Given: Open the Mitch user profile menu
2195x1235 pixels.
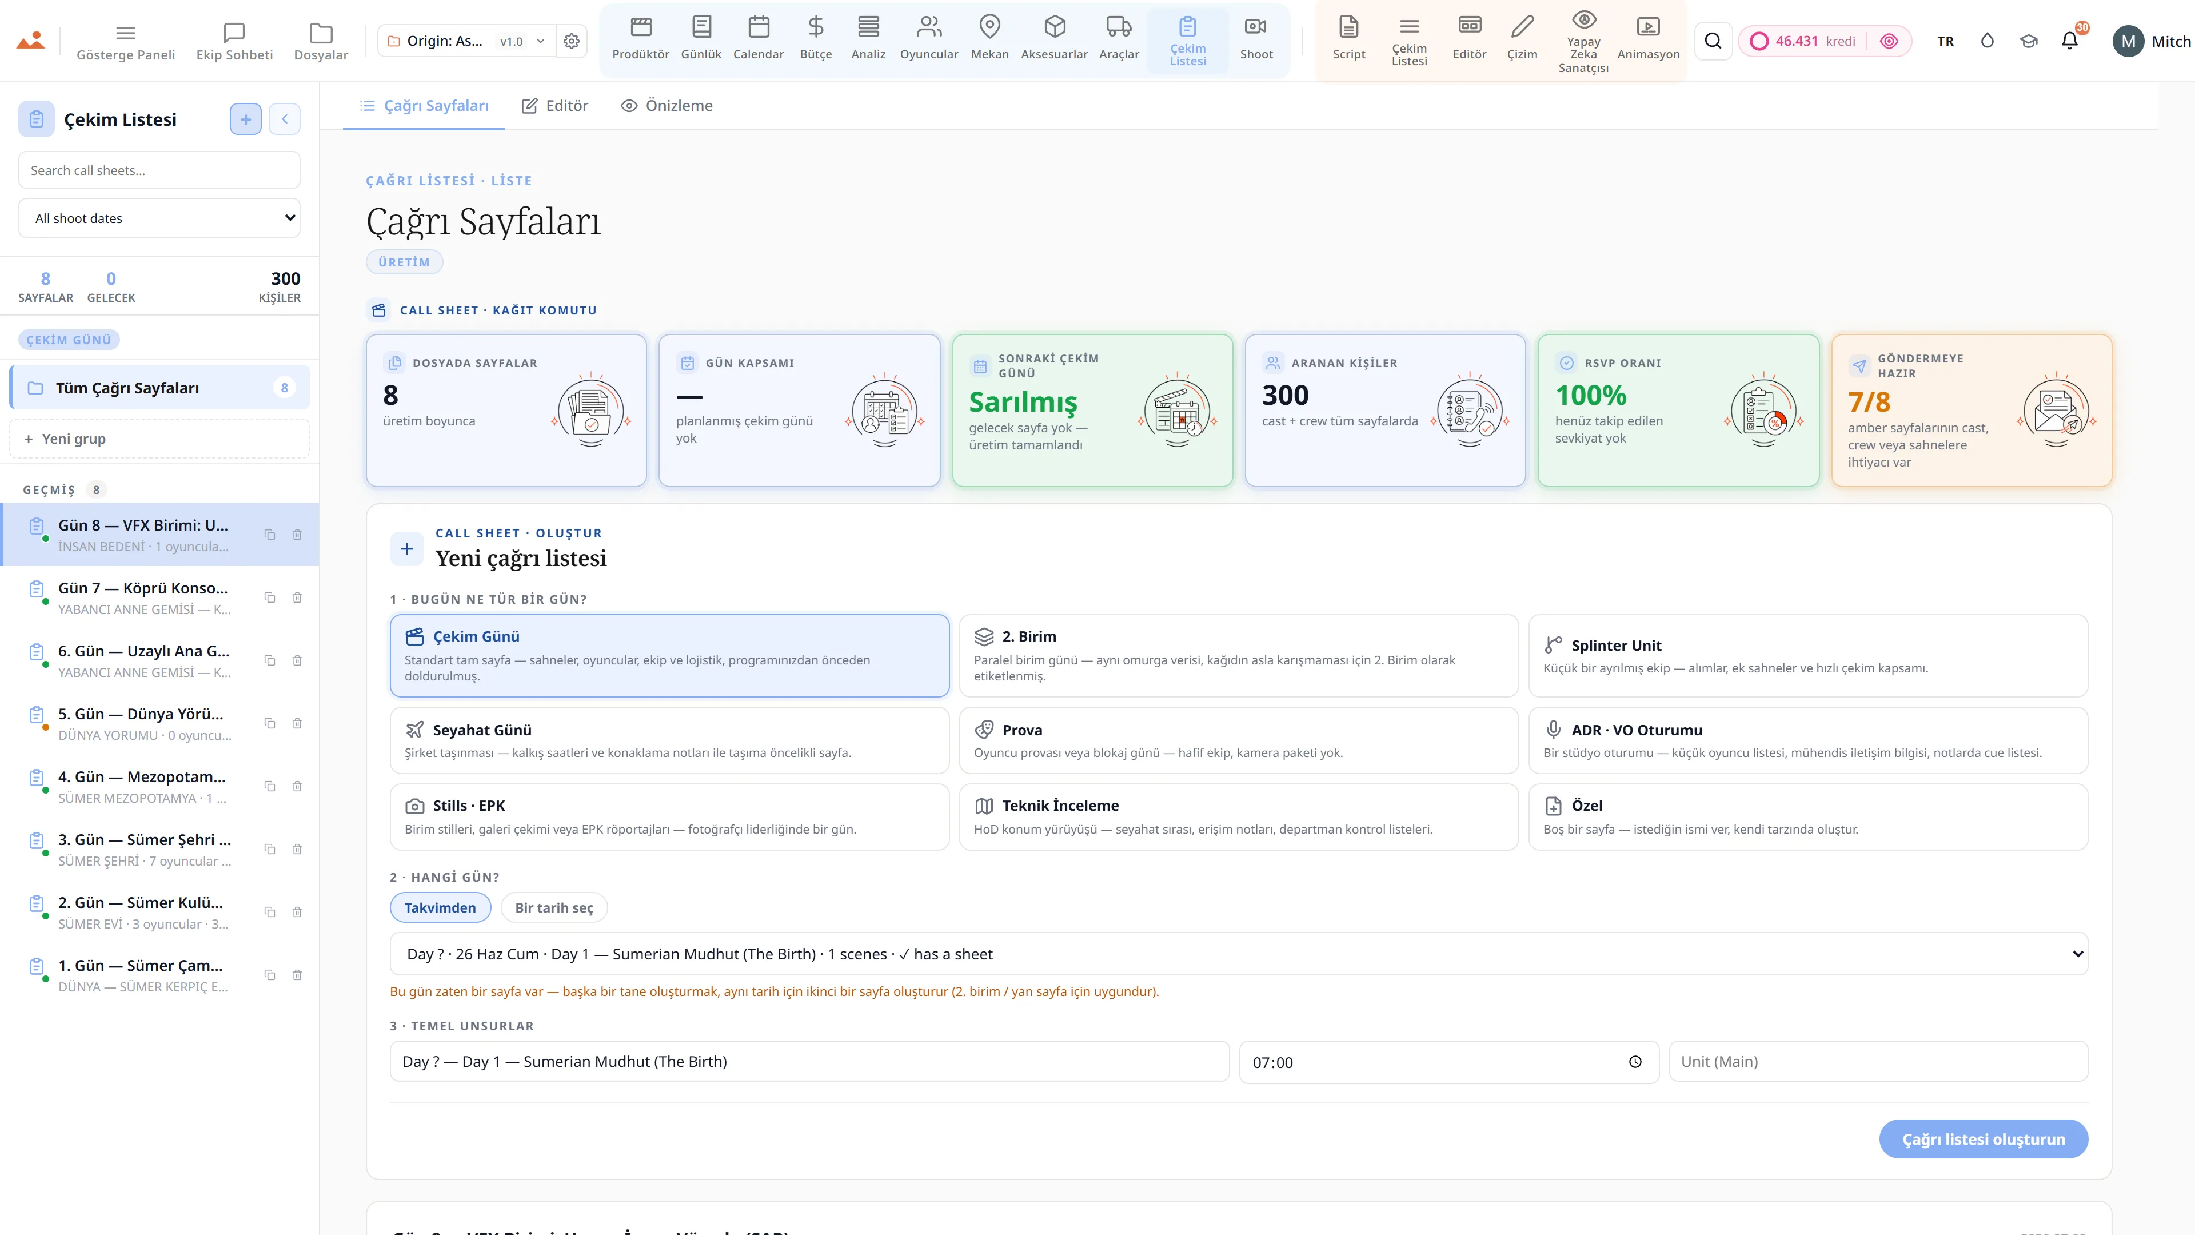Looking at the screenshot, I should 2150,41.
